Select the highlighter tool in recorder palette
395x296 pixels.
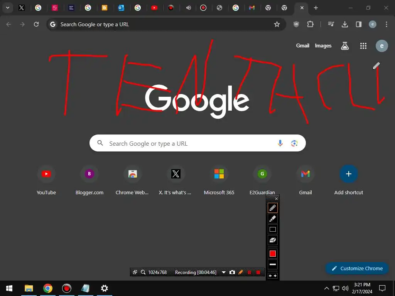click(273, 219)
